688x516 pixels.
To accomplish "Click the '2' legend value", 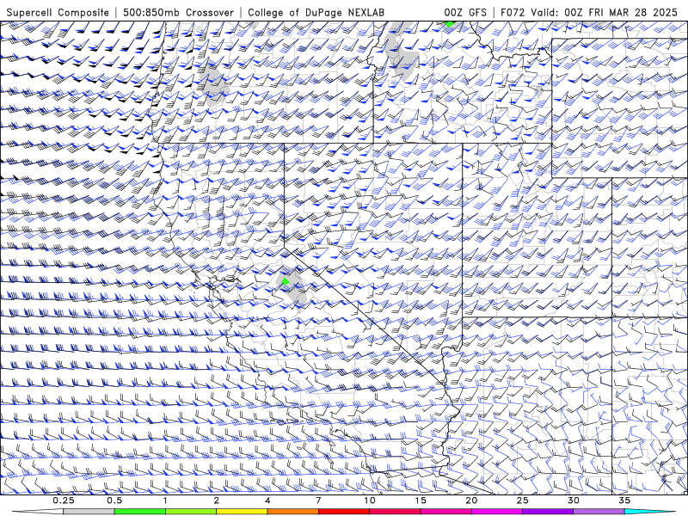I will click(217, 501).
